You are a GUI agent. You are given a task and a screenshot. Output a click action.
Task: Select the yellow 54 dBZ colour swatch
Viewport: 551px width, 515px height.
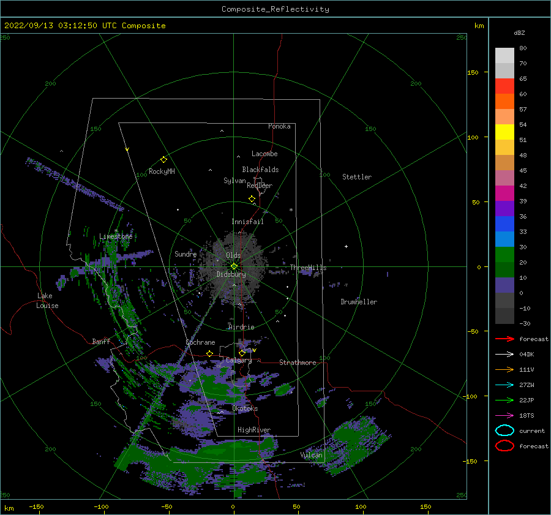click(504, 132)
